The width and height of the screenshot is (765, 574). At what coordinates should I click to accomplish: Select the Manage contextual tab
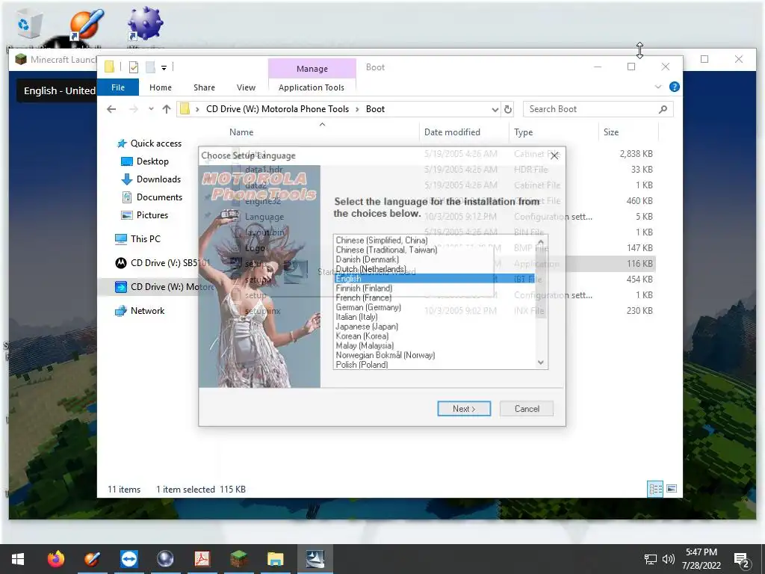point(312,69)
